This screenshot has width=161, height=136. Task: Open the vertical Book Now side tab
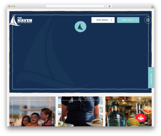151,77
